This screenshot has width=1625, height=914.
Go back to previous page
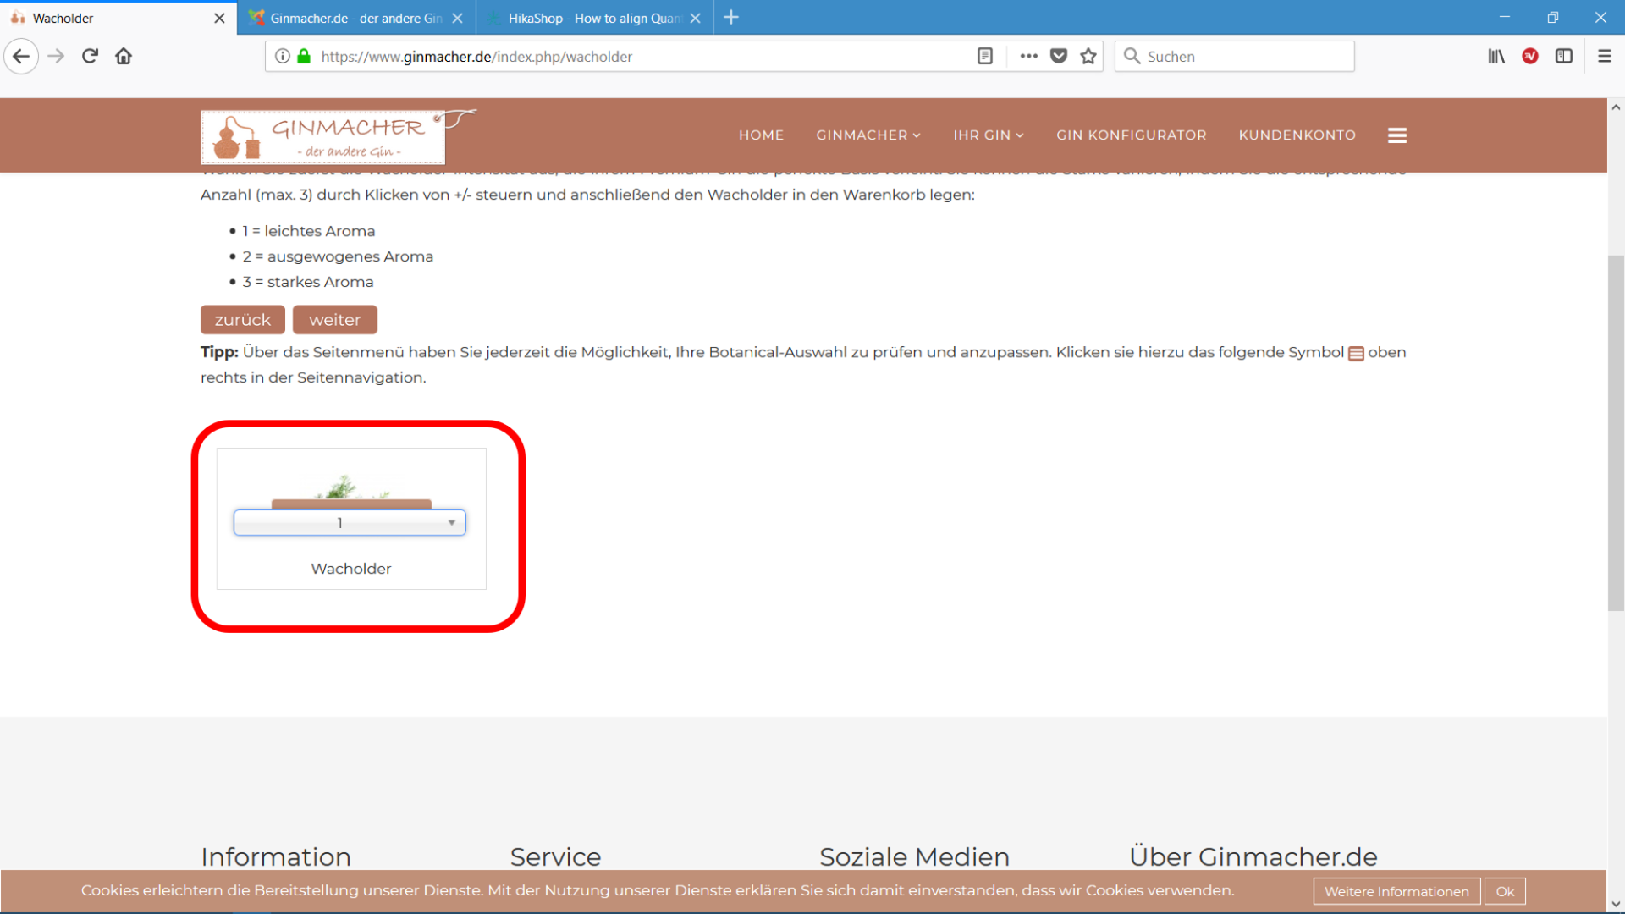(21, 57)
